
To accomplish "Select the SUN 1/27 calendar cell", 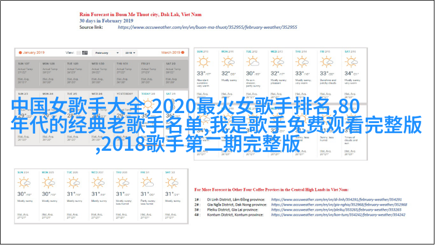I will (x=27, y=74).
